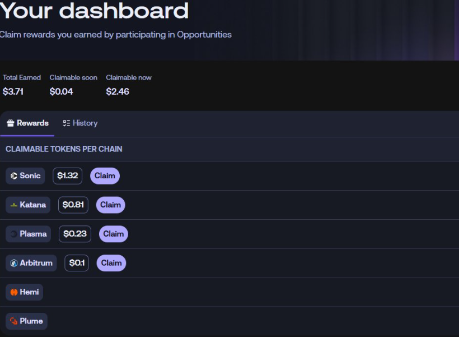Click the Plasma logo icon

click(x=14, y=234)
